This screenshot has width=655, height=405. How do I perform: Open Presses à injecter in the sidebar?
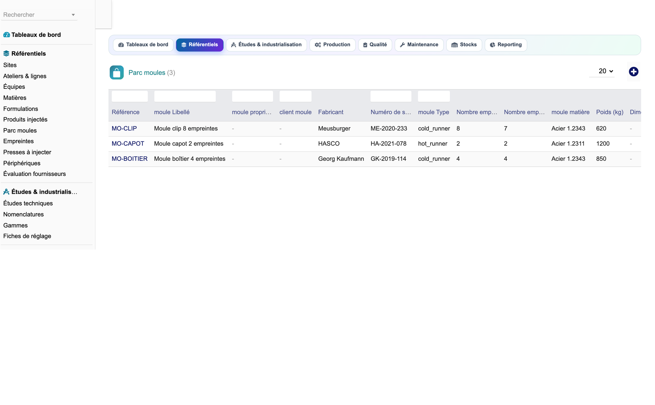[x=27, y=152]
